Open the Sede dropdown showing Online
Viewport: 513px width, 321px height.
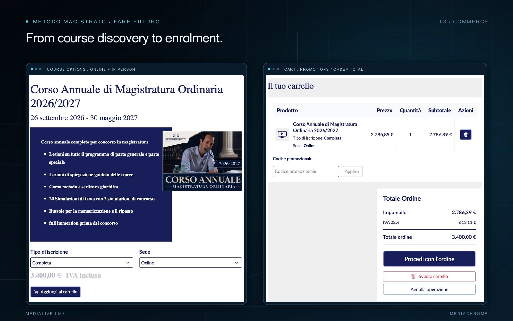pyautogui.click(x=190, y=263)
